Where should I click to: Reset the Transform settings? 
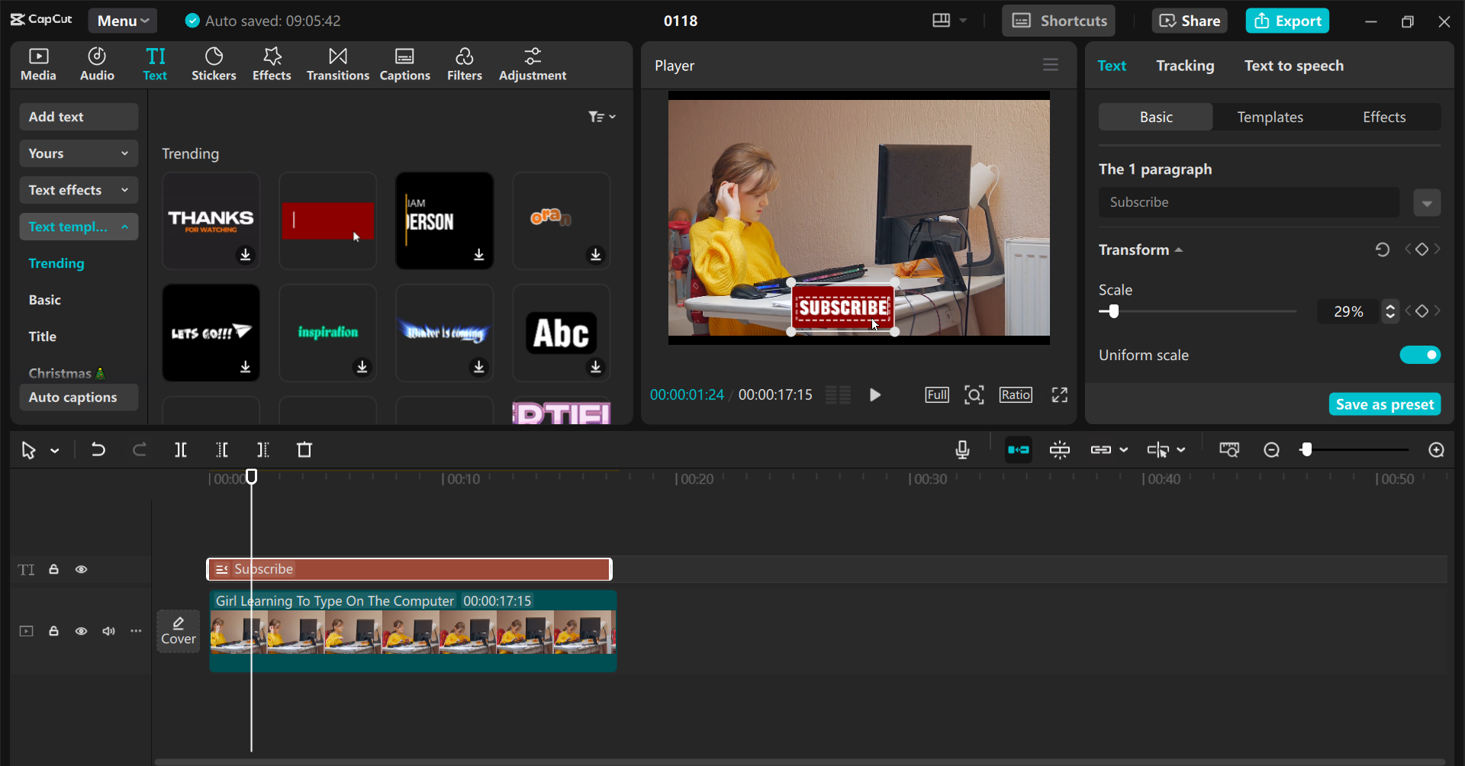click(1382, 249)
